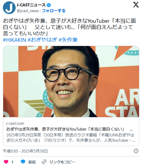
Task: Follow the account via フォローする
Action: tap(54, 11)
